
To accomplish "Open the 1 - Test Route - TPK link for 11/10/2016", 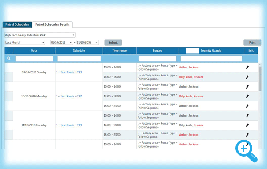I will tap(69, 125).
